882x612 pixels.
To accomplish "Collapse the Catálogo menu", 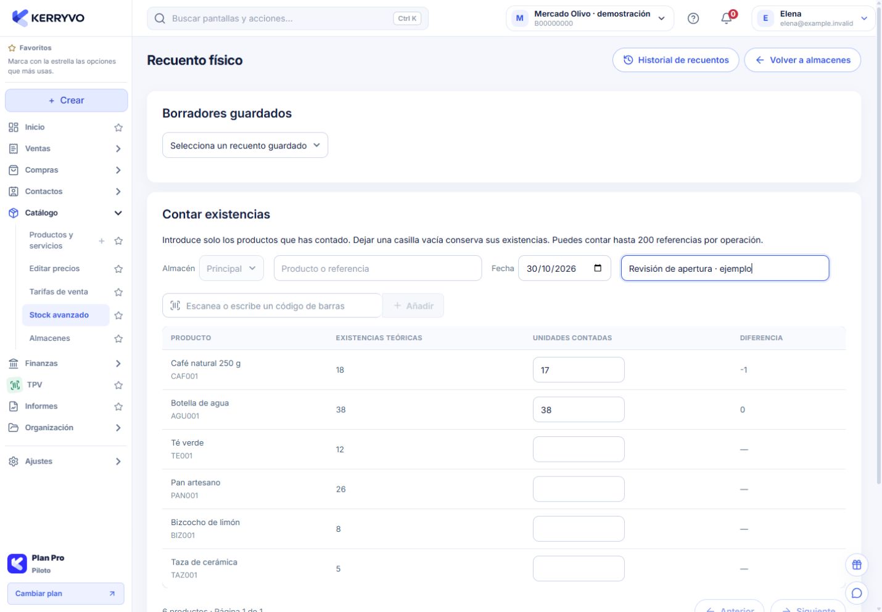I will coord(118,213).
